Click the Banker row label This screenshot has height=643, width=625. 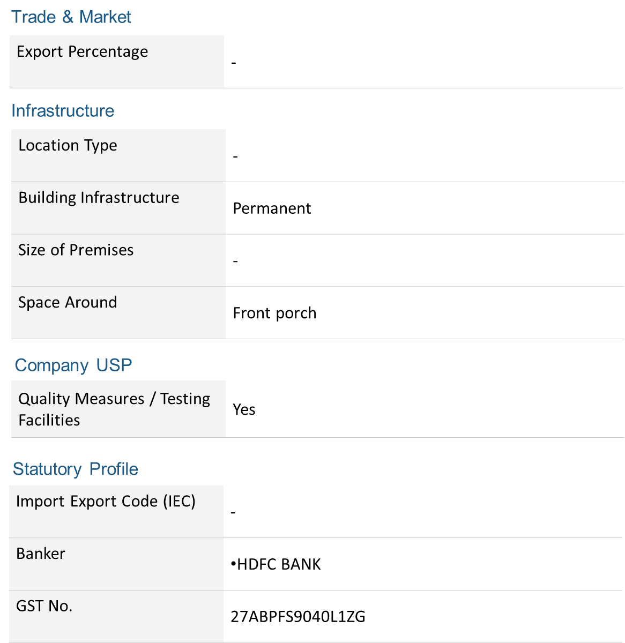(41, 554)
